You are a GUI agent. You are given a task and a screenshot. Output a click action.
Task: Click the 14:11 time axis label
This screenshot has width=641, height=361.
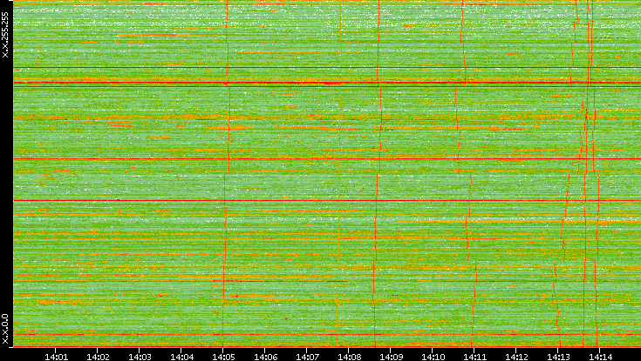(474, 358)
